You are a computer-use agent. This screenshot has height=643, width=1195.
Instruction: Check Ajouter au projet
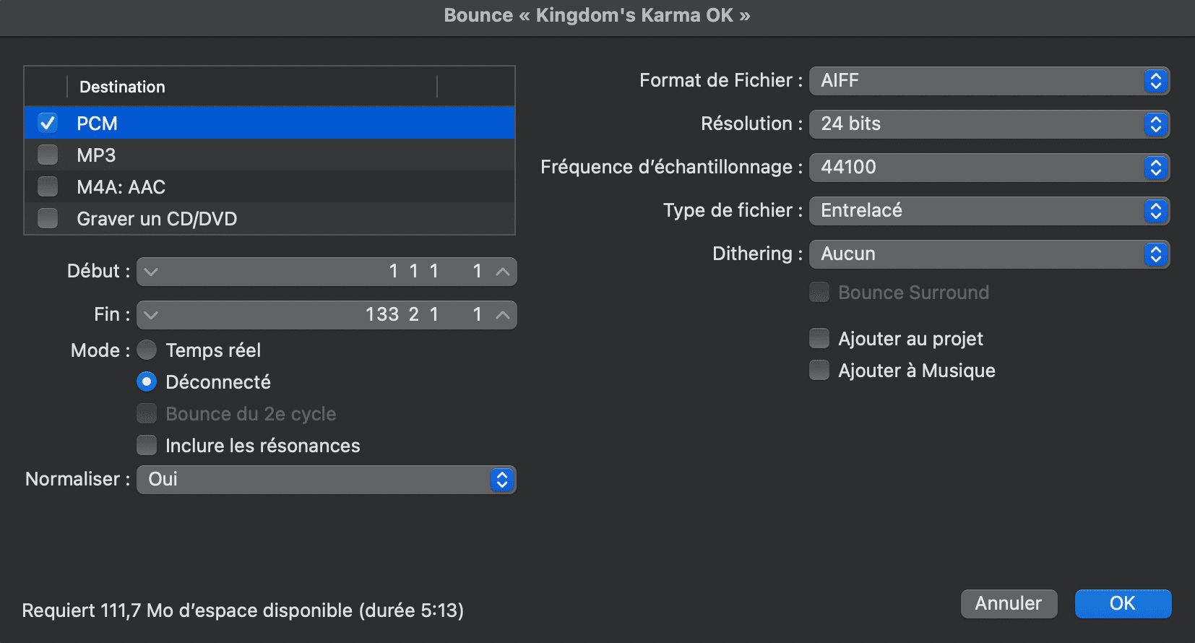(x=819, y=338)
